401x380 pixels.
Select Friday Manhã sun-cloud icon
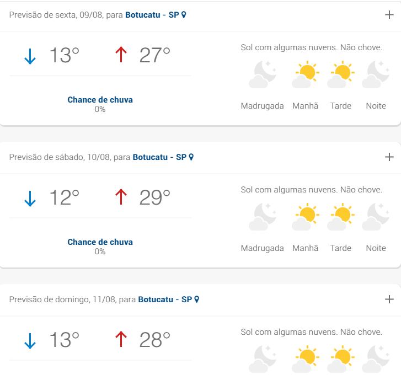[x=306, y=74]
